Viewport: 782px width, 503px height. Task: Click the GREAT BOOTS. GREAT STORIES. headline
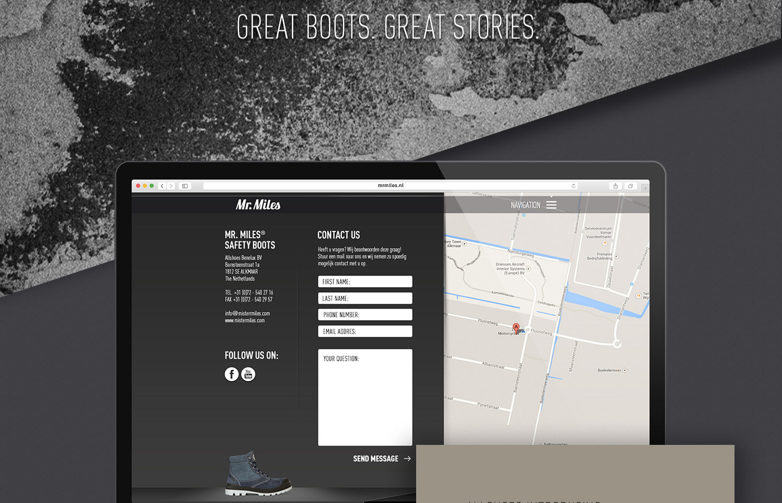tap(388, 27)
